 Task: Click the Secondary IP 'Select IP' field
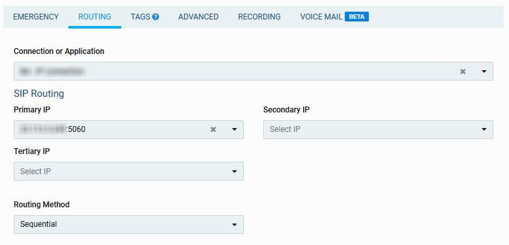378,129
